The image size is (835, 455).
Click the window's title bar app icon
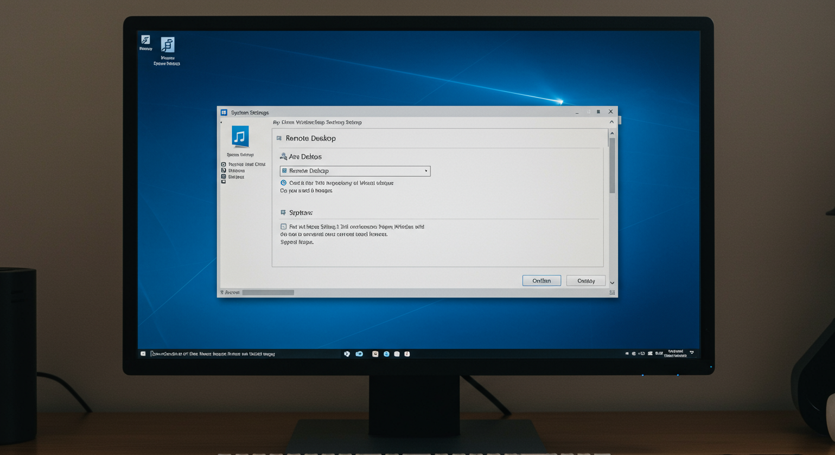click(224, 112)
